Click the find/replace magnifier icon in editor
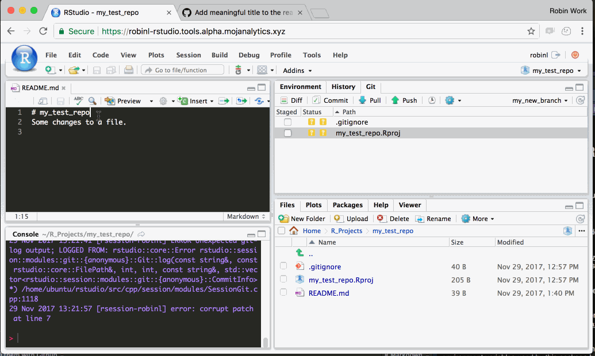595x356 pixels. pyautogui.click(x=92, y=101)
